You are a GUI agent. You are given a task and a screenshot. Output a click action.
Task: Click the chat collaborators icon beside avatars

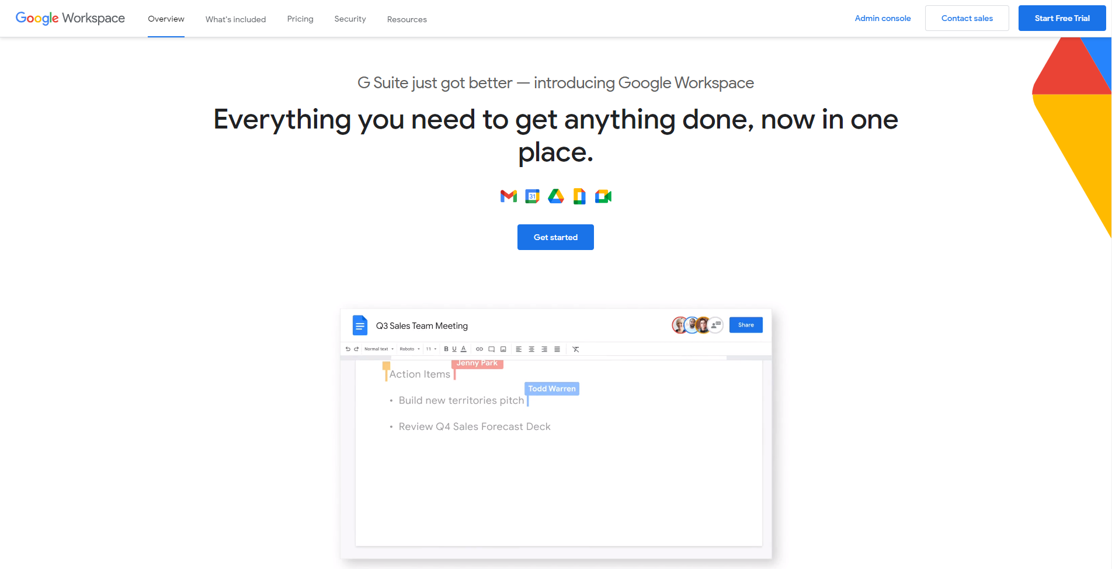point(716,325)
